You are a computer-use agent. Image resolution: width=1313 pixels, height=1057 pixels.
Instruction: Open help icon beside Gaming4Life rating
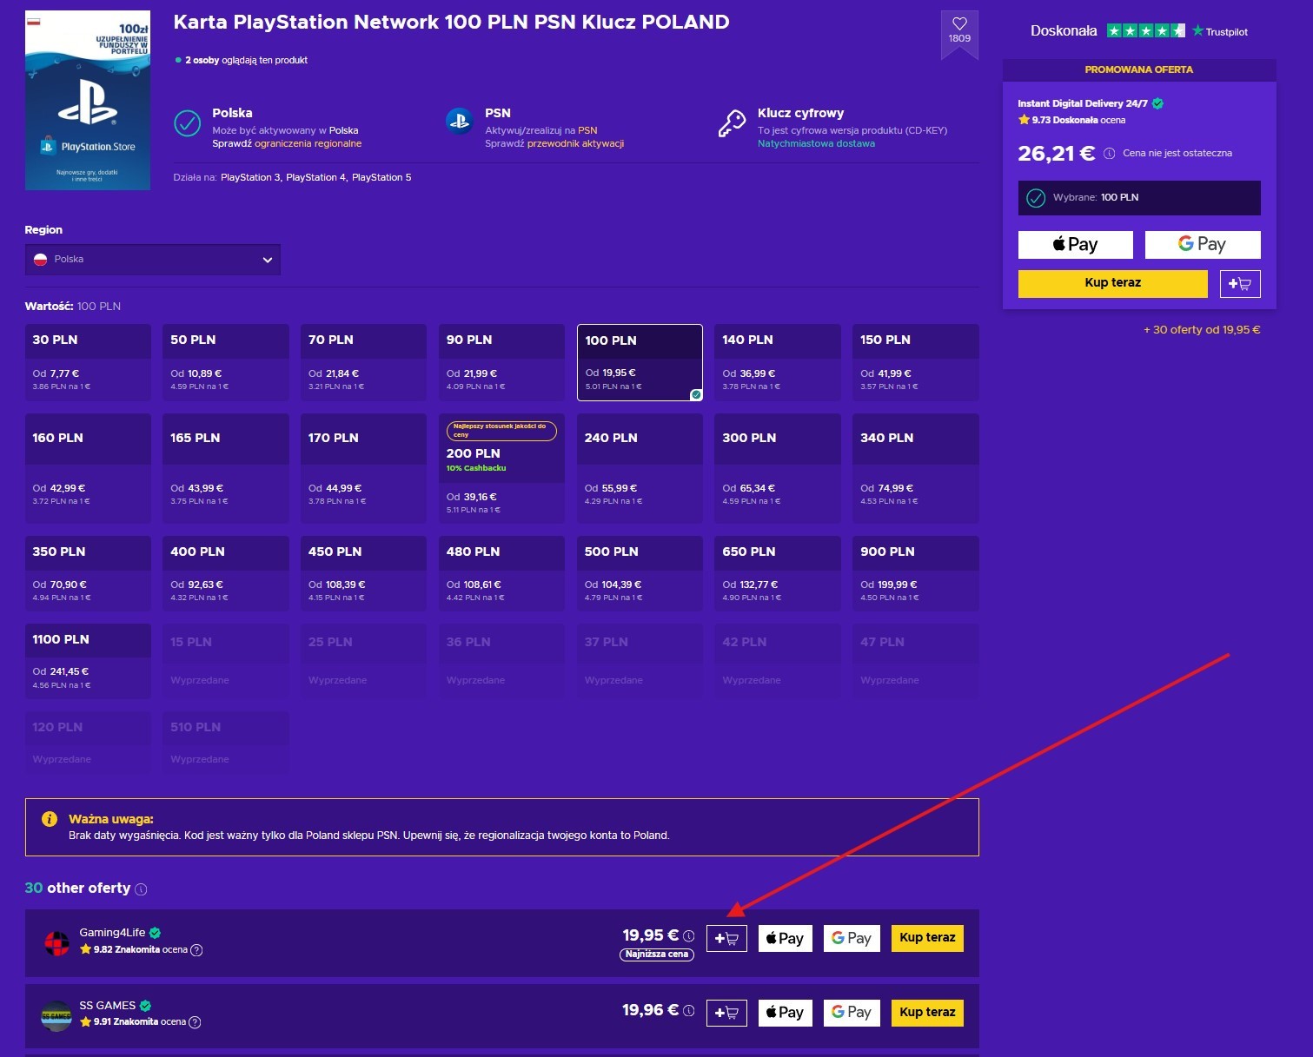196,950
